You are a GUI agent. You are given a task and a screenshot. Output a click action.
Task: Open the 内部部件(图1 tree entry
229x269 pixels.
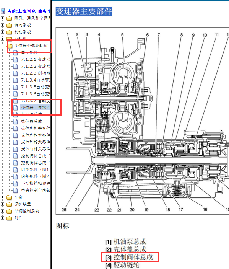[x=36, y=170]
